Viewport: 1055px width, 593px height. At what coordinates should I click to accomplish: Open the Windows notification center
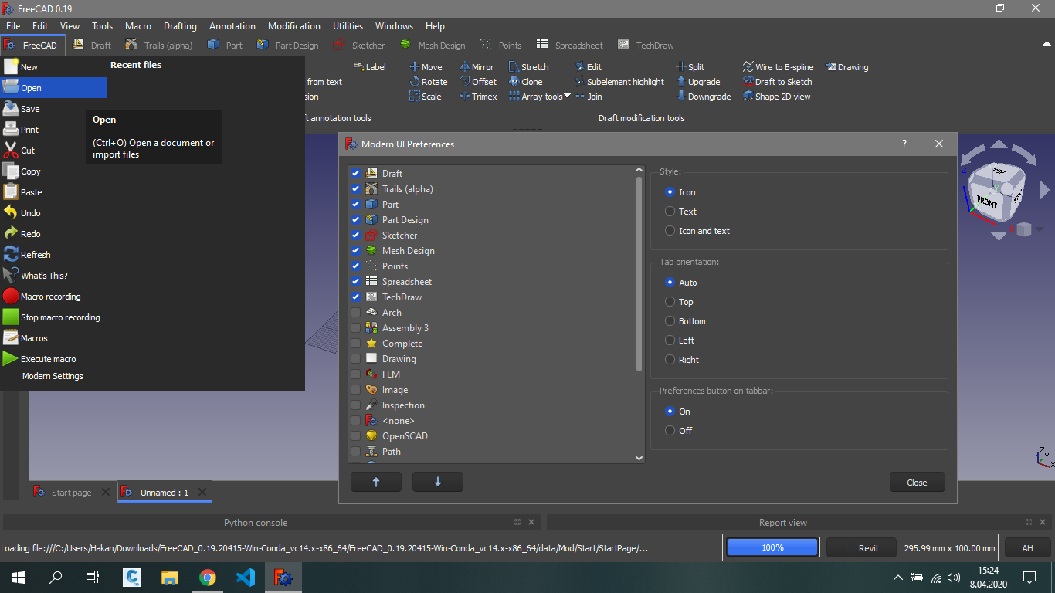1030,578
